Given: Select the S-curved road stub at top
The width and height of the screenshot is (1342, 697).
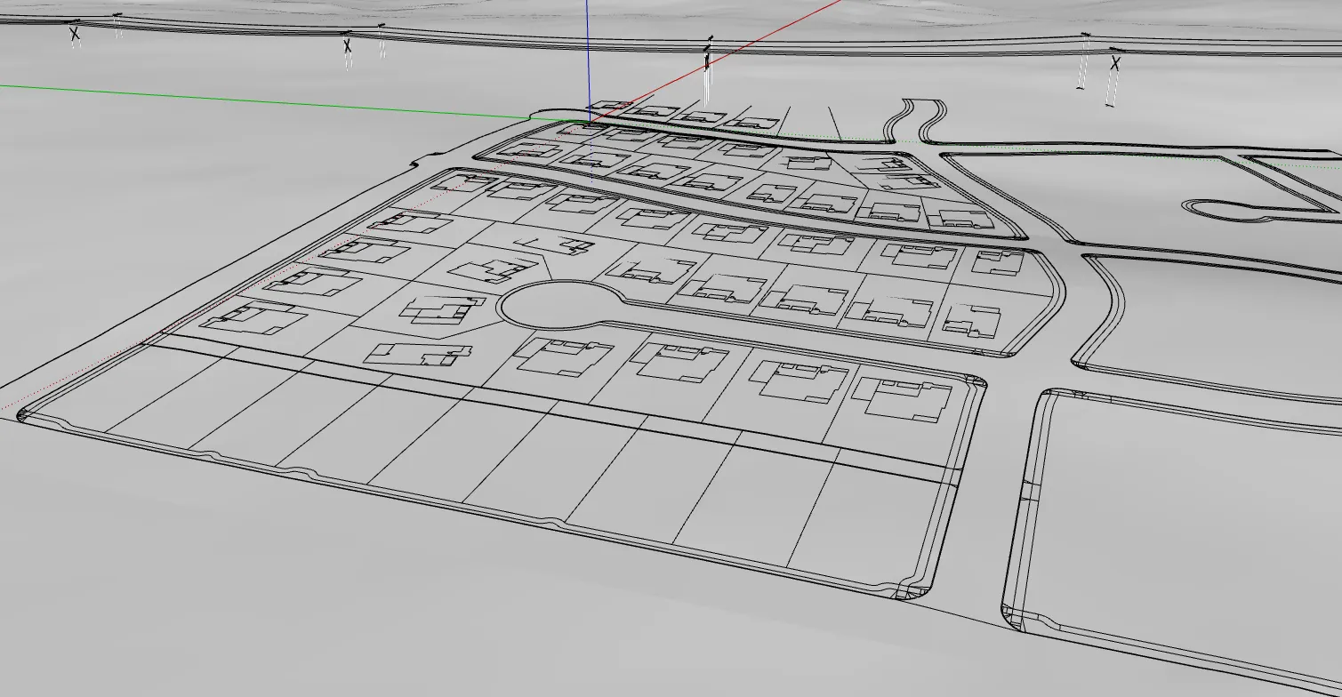Looking at the screenshot, I should 915,120.
